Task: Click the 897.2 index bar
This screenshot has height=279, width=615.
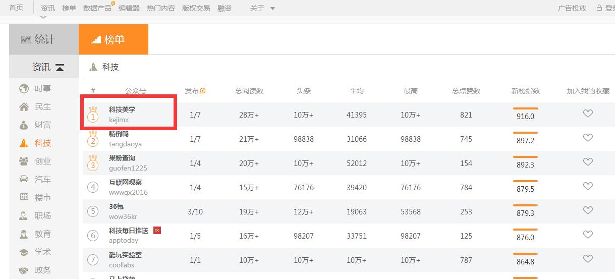Action: (x=525, y=133)
